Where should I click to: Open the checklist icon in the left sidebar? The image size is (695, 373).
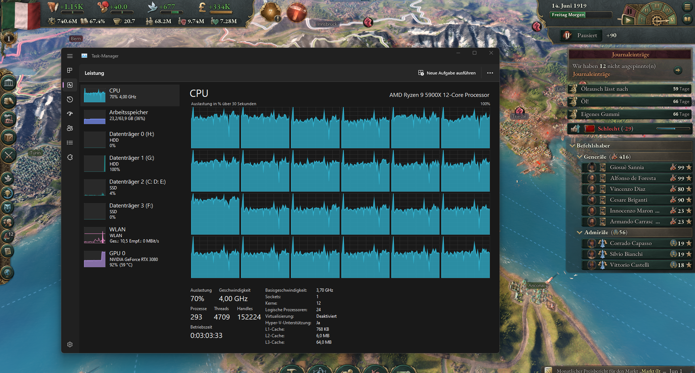pyautogui.click(x=8, y=251)
